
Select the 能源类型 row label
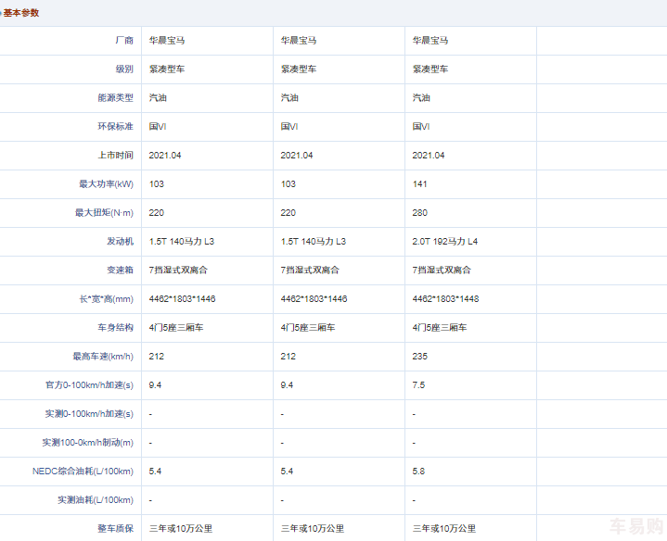pos(115,97)
